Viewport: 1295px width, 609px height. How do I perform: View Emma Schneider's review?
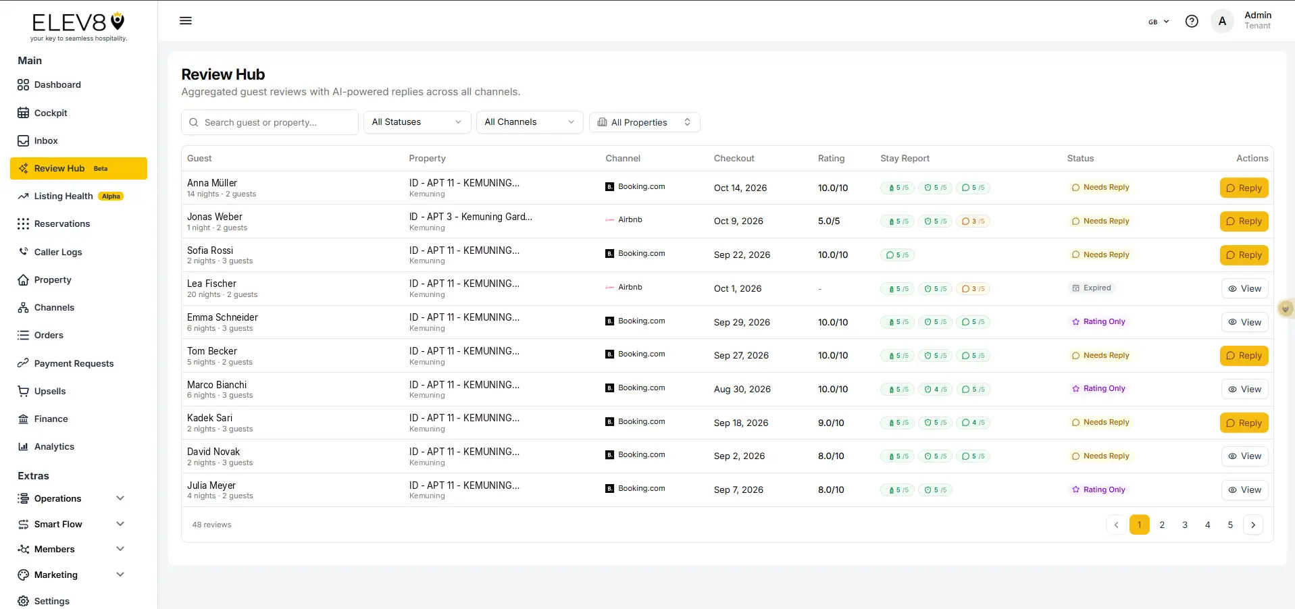(x=1244, y=323)
